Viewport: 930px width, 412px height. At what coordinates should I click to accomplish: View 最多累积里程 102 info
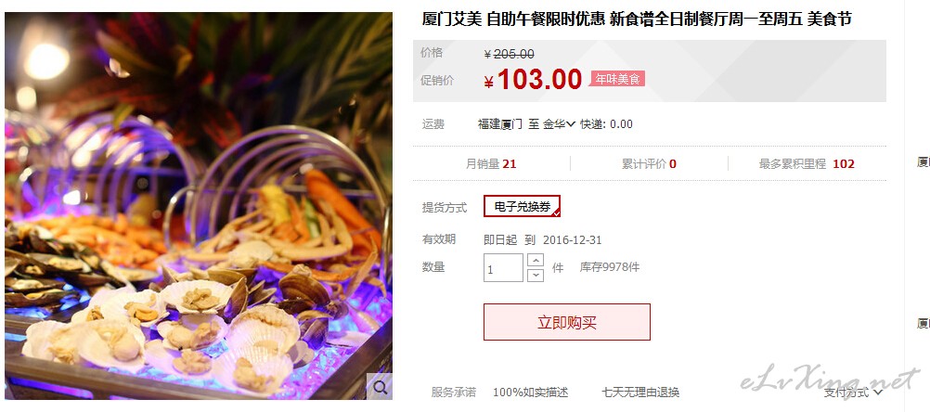pos(807,163)
